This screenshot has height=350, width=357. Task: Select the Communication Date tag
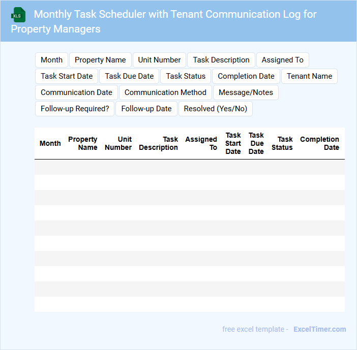tap(76, 92)
